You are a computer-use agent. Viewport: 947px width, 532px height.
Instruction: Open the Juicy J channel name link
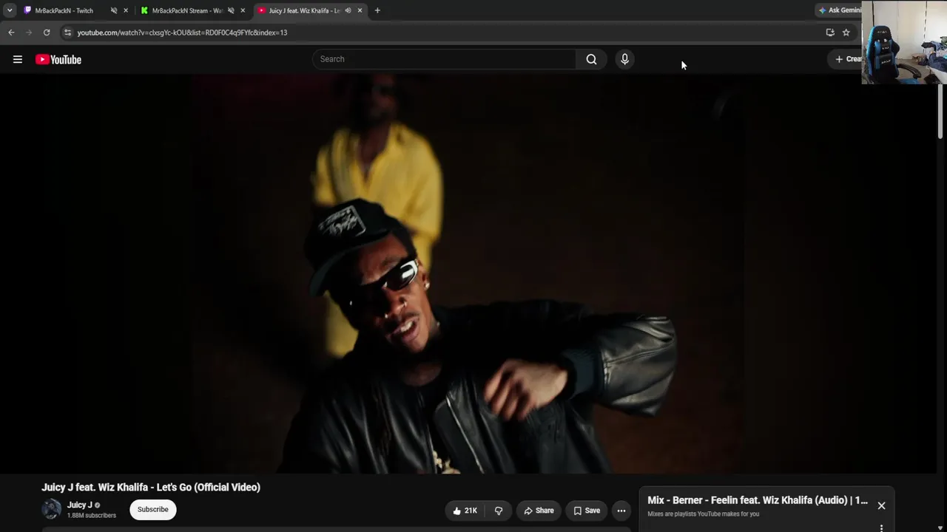80,505
